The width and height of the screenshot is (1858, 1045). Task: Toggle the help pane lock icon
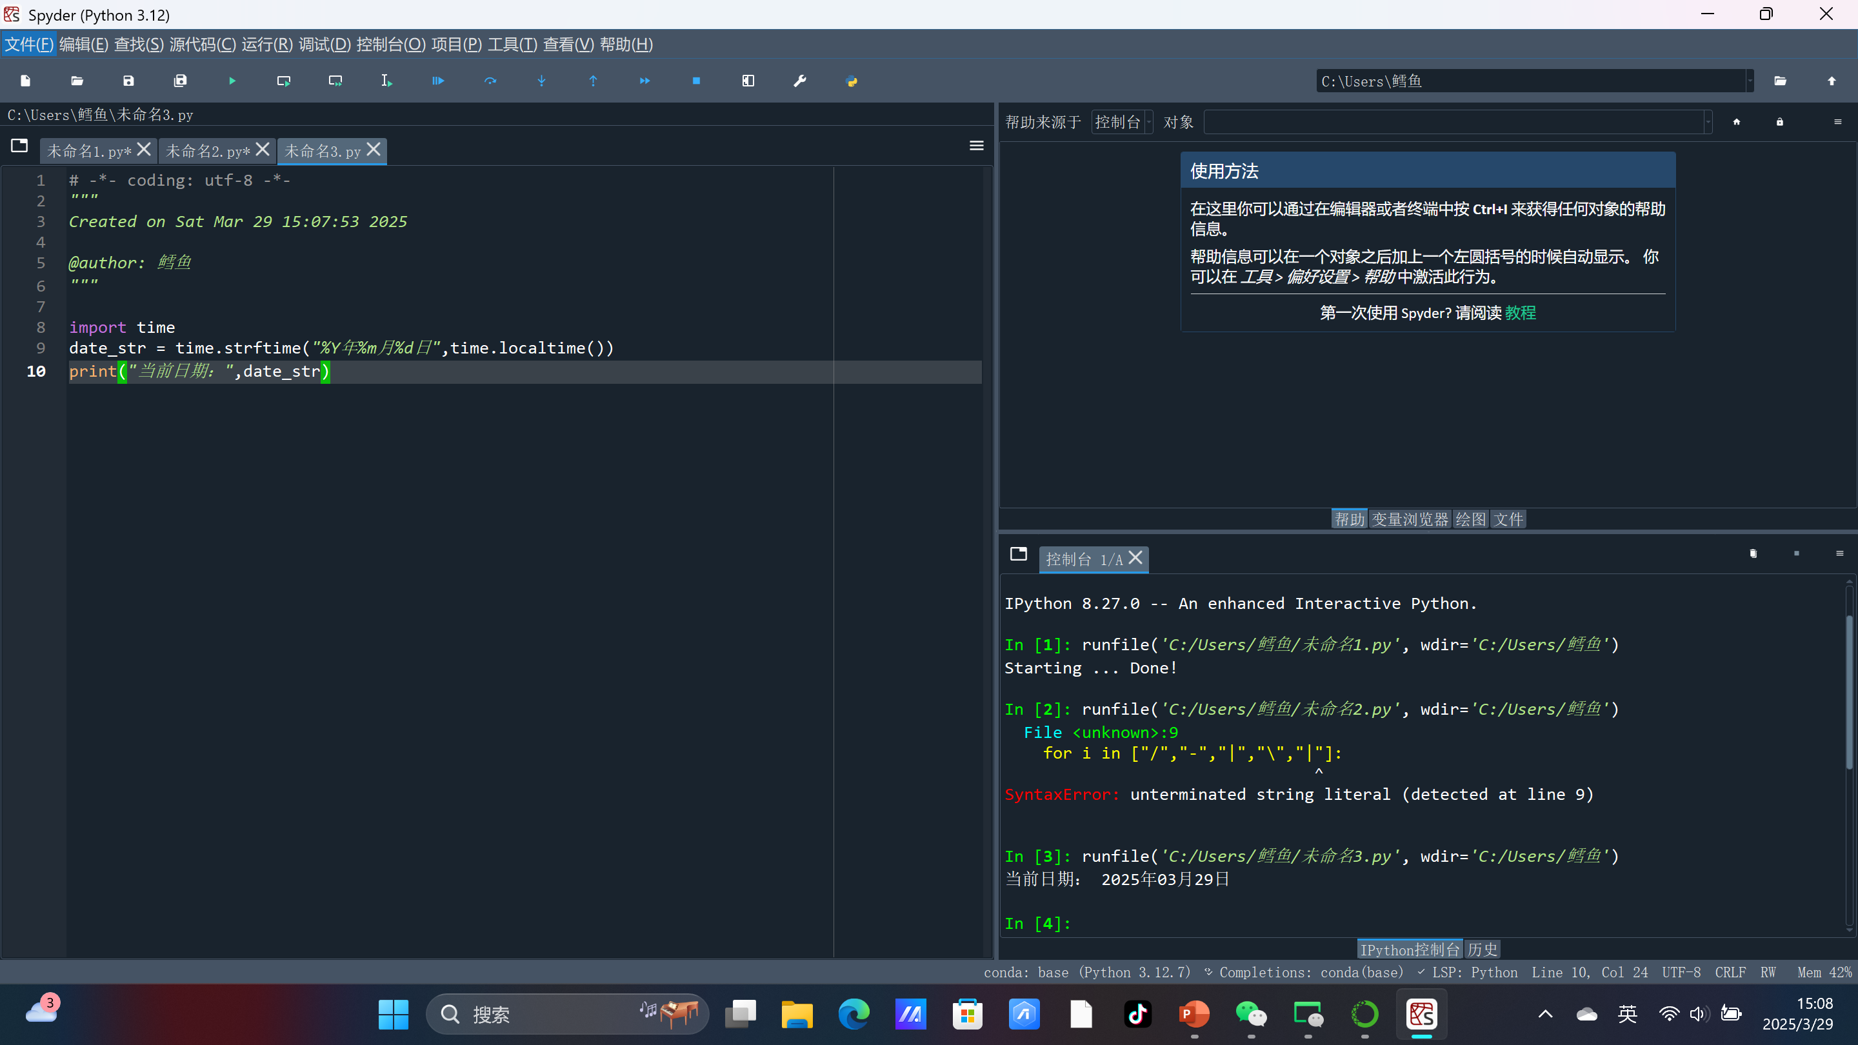click(x=1779, y=122)
